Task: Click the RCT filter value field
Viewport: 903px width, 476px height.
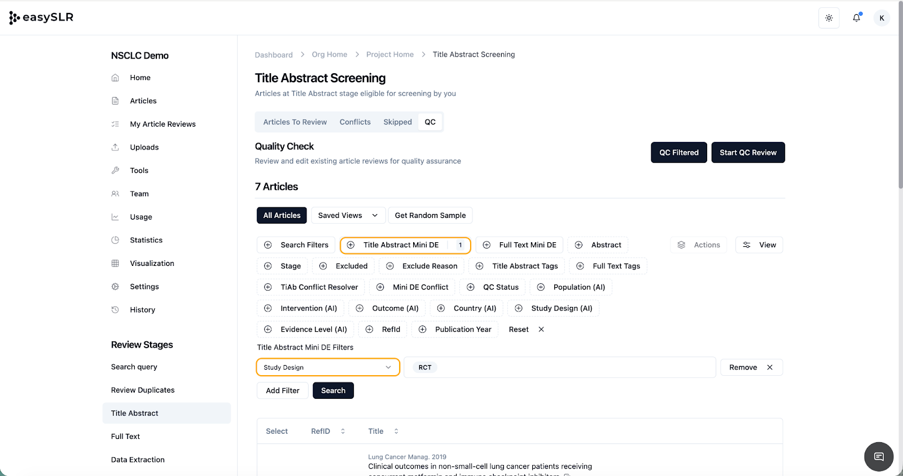Action: pos(559,367)
